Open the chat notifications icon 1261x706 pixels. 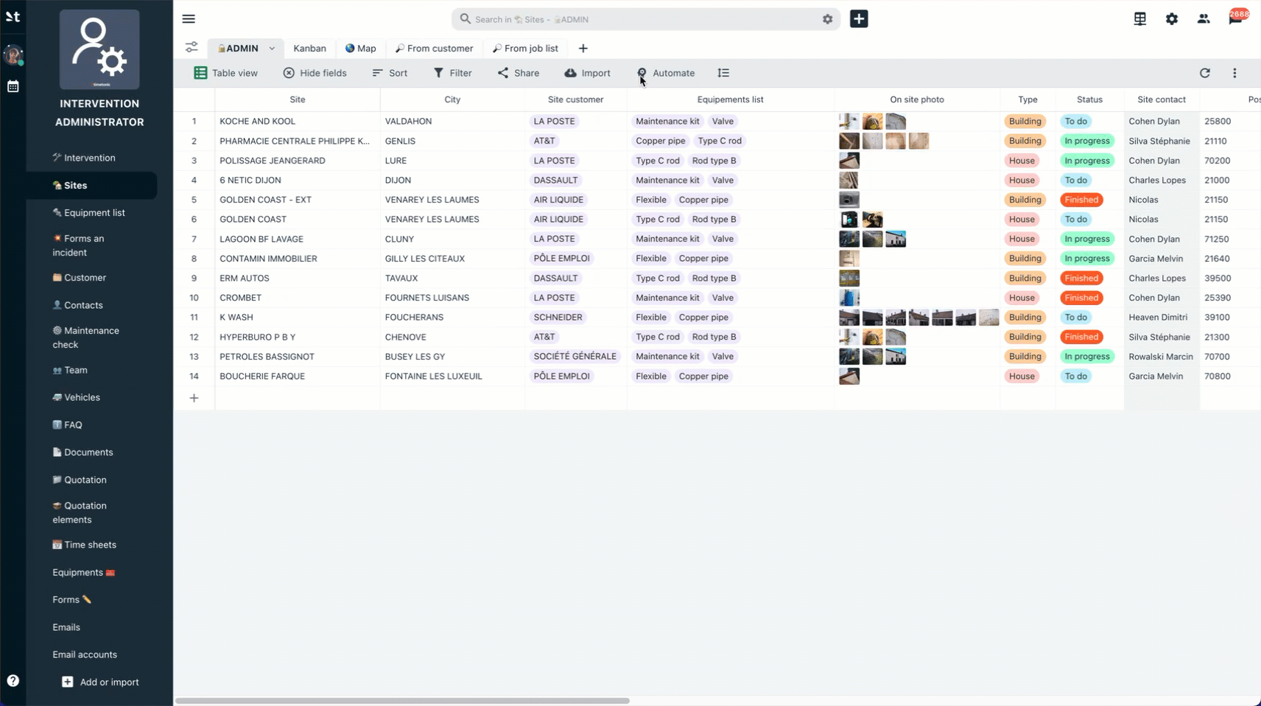pos(1235,18)
